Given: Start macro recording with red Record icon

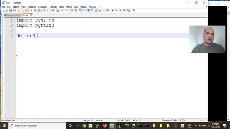Looking at the screenshot, I should pyautogui.click(x=113, y=10).
